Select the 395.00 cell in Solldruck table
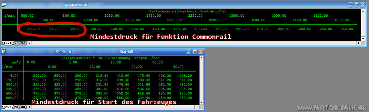Image resolution: width=369 pixels, height=112 pixels. click(x=102, y=94)
